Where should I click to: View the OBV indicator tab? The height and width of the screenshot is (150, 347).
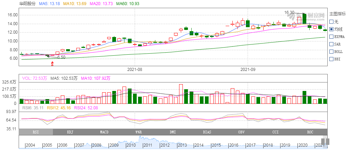click(242, 132)
